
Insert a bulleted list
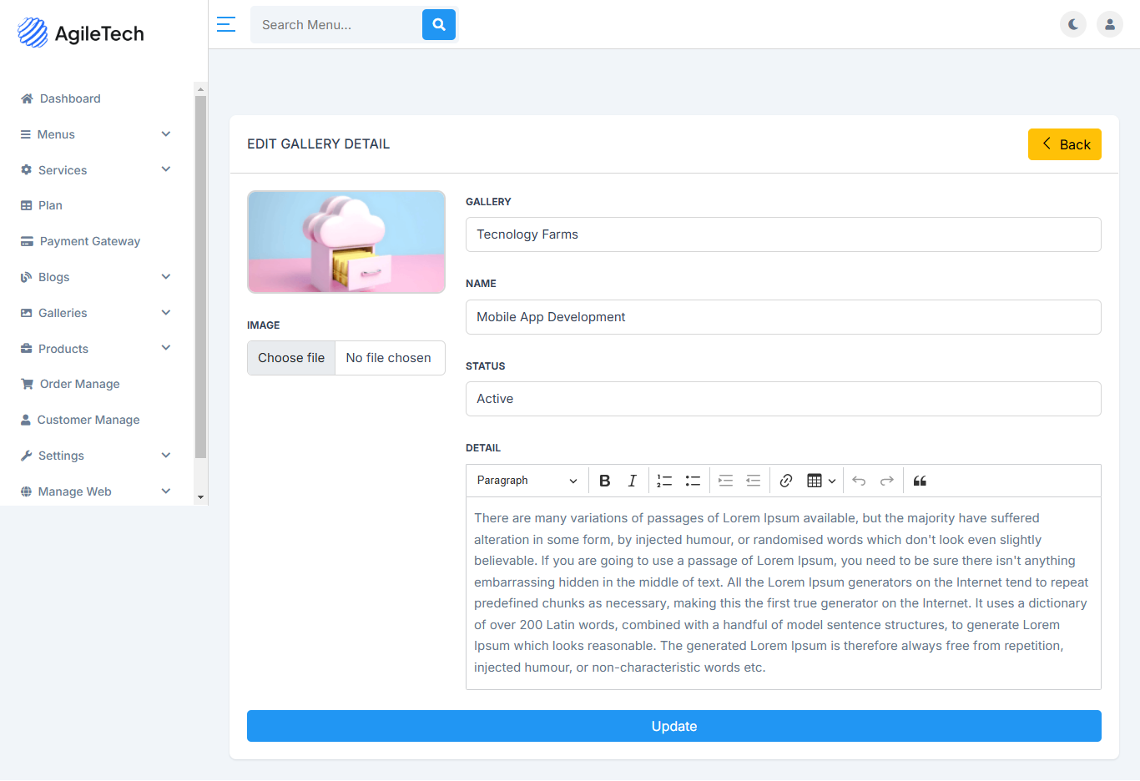tap(693, 481)
